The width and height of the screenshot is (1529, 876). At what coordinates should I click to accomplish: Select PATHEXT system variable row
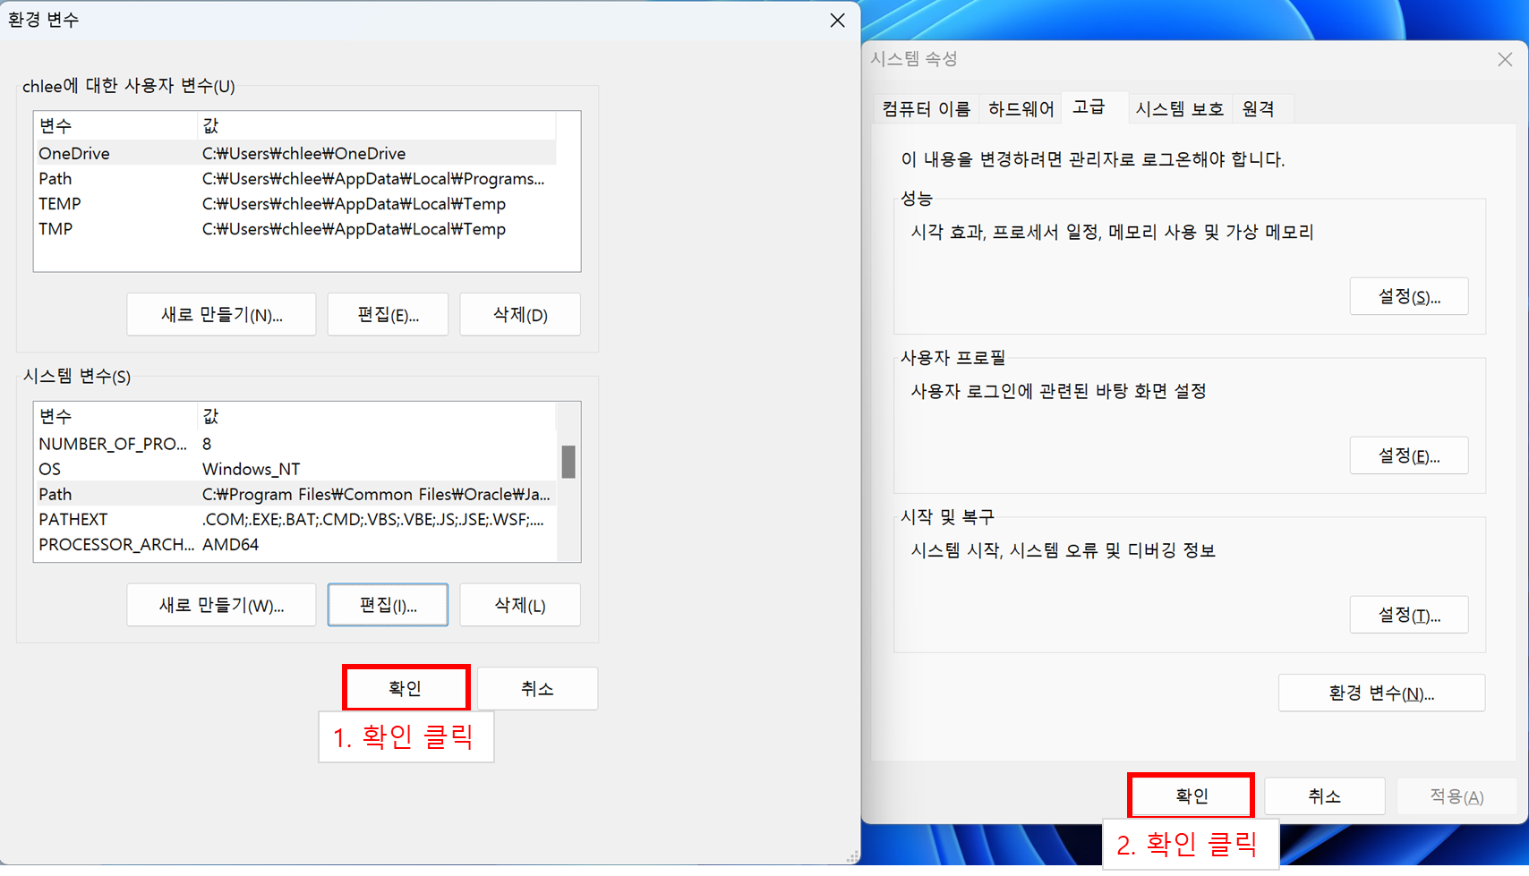click(295, 519)
